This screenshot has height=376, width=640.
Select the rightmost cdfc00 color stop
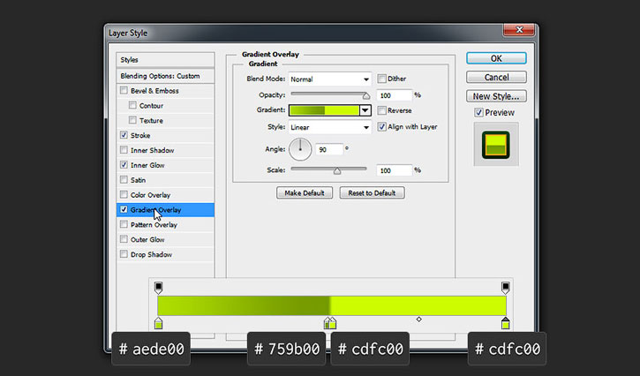coord(505,323)
